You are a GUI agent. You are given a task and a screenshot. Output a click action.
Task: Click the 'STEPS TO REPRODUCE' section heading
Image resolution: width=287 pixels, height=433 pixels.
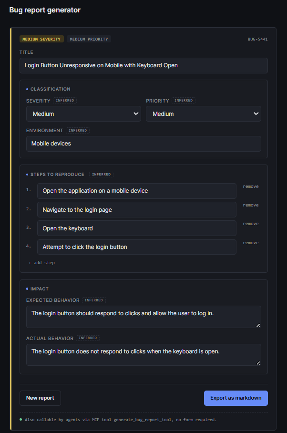click(57, 174)
